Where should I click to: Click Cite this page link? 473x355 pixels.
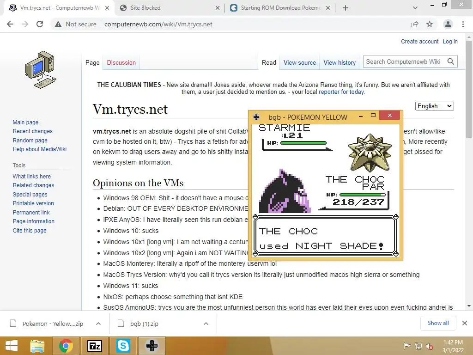[30, 230]
